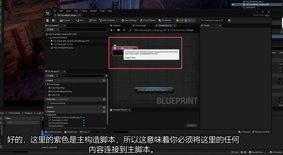Open the Cmd console type dropdown
The width and height of the screenshot is (283, 155).
coord(85,132)
